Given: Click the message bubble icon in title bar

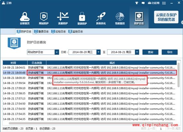Looking at the screenshot, I should coord(143,3).
